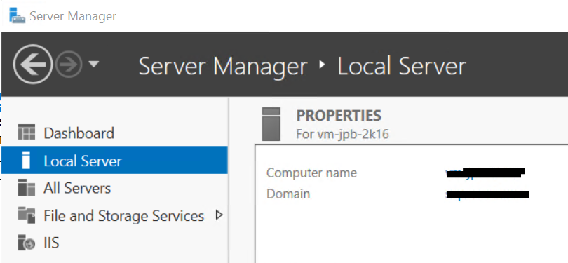Click the All Servers sidebar icon
Viewport: 568px width, 263px height.
pos(27,188)
